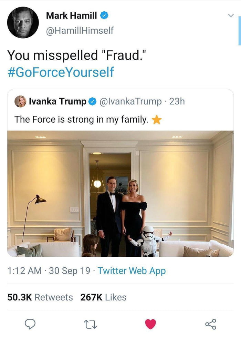241x338 pixels.
Task: Open the Ivanka Trump name in the quote
Action: [x=57, y=102]
